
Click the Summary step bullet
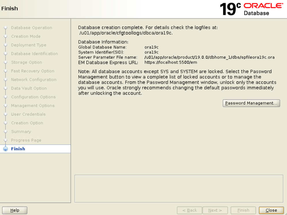tap(6, 132)
